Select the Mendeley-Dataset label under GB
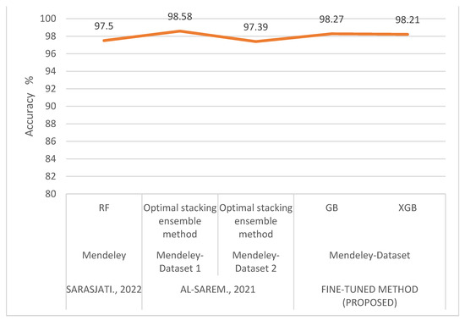Screen dimensions: 465x321 point(369,255)
